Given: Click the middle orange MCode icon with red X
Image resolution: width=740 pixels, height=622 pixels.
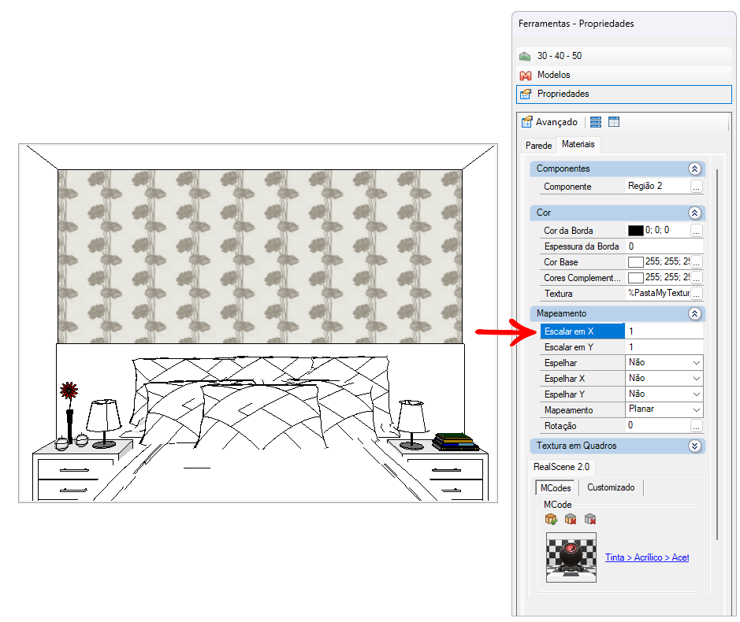Looking at the screenshot, I should 571,519.
